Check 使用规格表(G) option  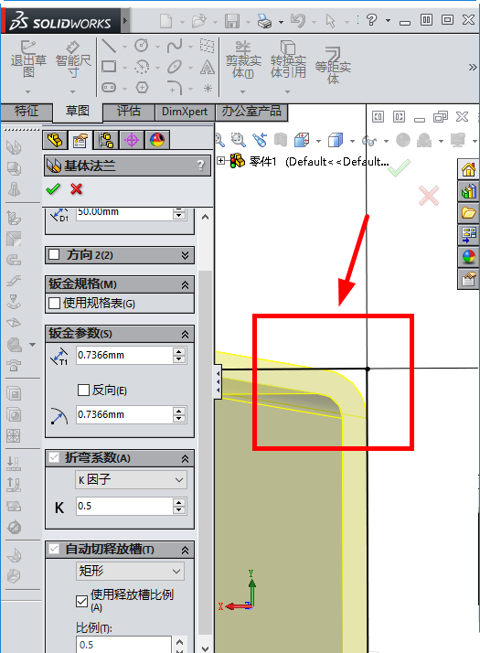(x=54, y=304)
